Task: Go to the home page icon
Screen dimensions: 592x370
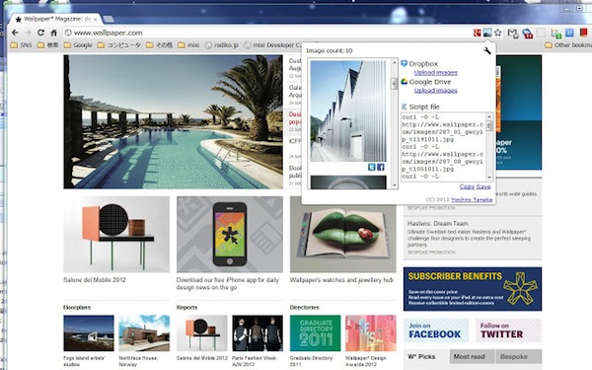Action: tap(53, 33)
